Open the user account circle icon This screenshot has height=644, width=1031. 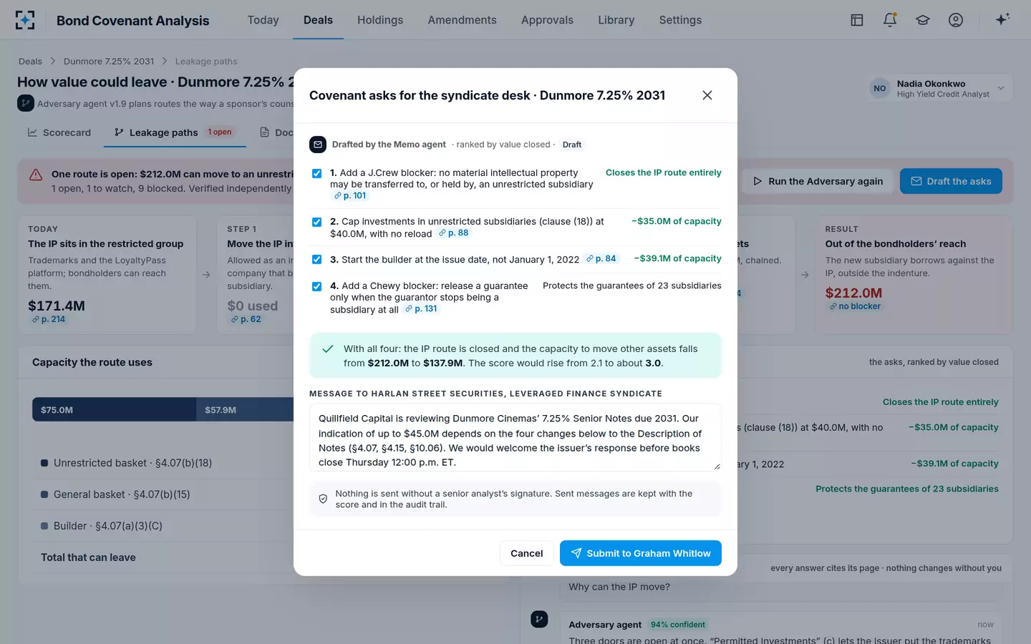[x=956, y=20]
